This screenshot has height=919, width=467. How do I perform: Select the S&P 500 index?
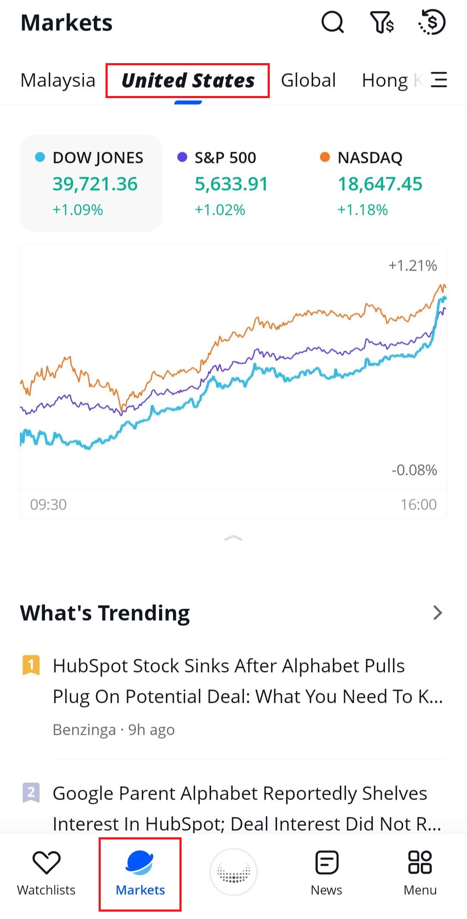231,183
